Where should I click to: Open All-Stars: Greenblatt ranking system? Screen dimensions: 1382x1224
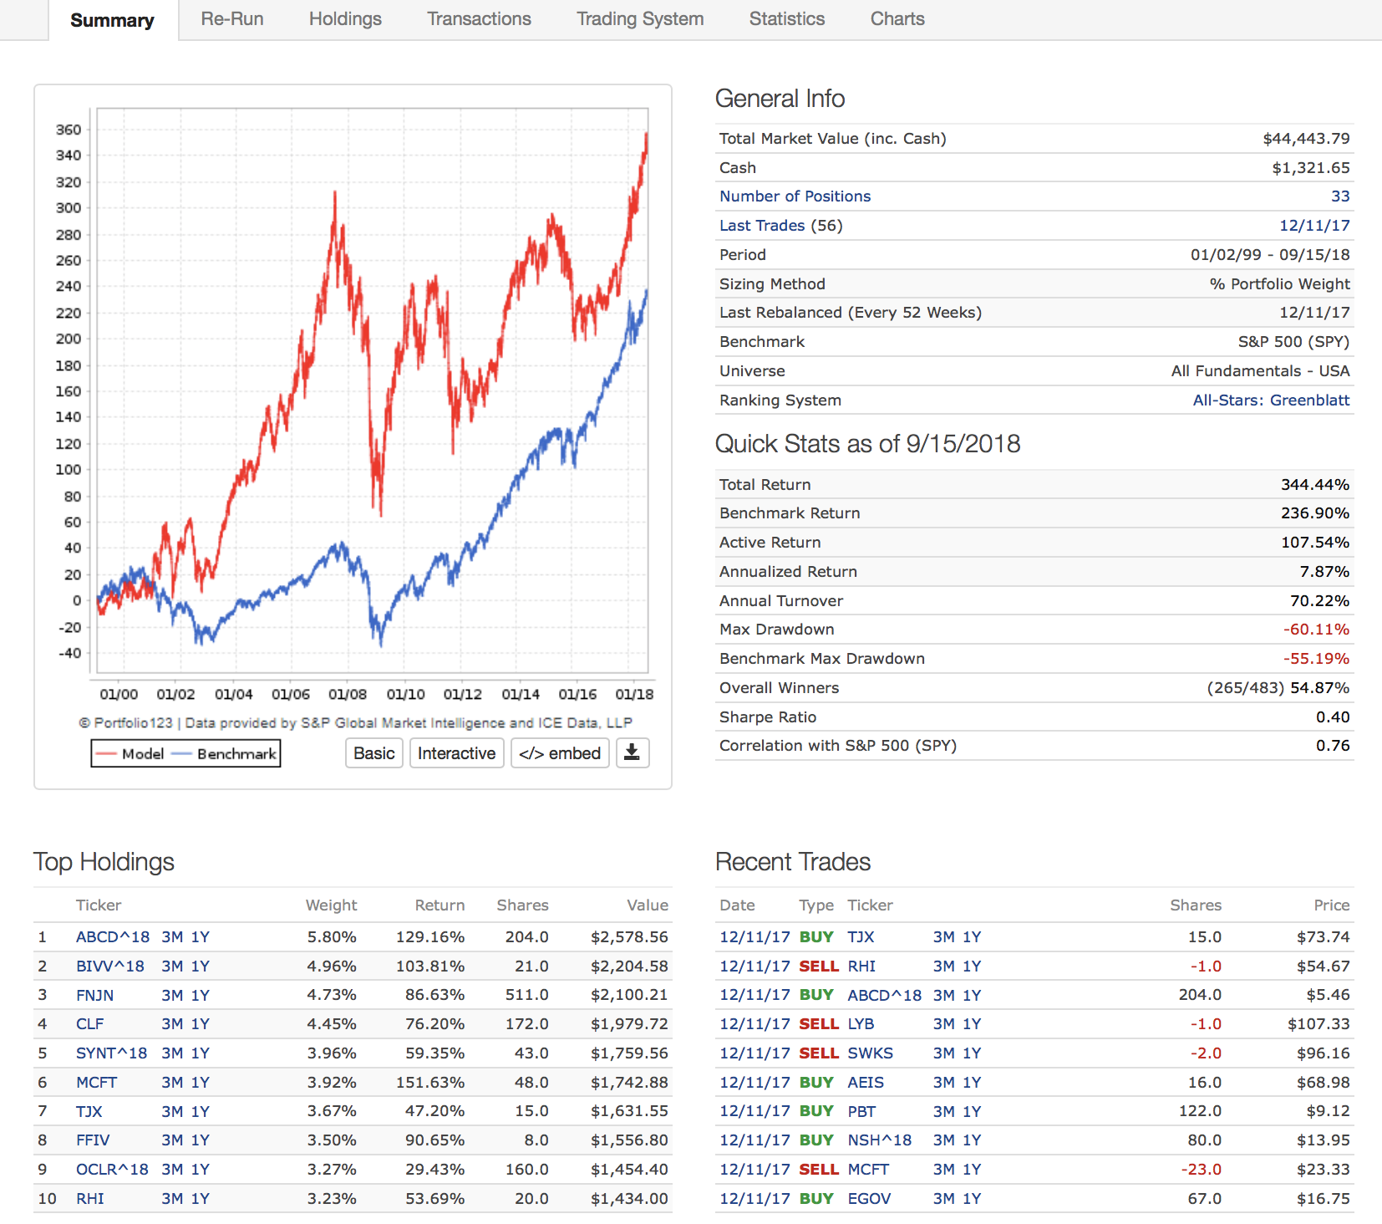(1271, 400)
